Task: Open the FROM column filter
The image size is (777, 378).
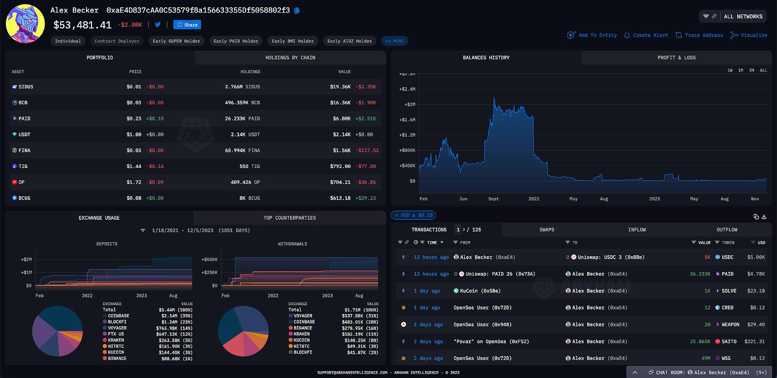Action: pyautogui.click(x=456, y=242)
